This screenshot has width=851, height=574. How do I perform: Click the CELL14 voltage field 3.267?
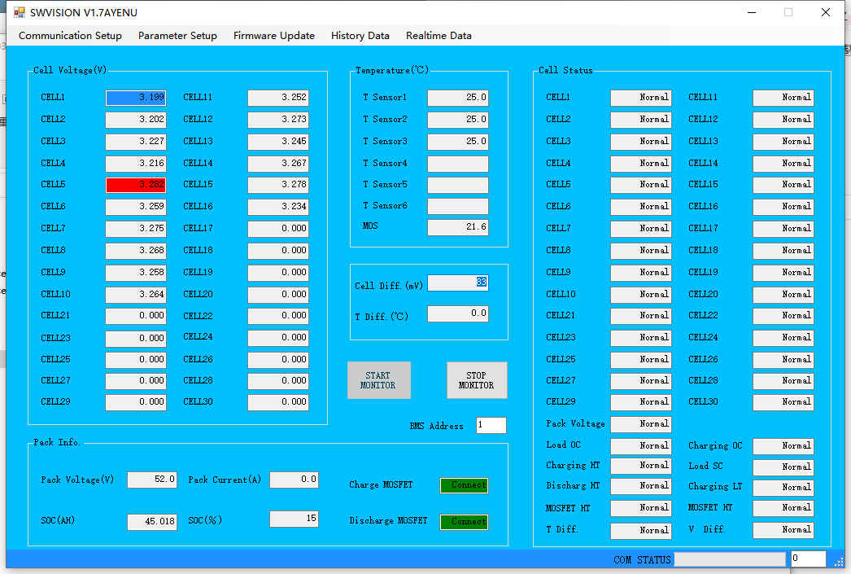click(278, 164)
